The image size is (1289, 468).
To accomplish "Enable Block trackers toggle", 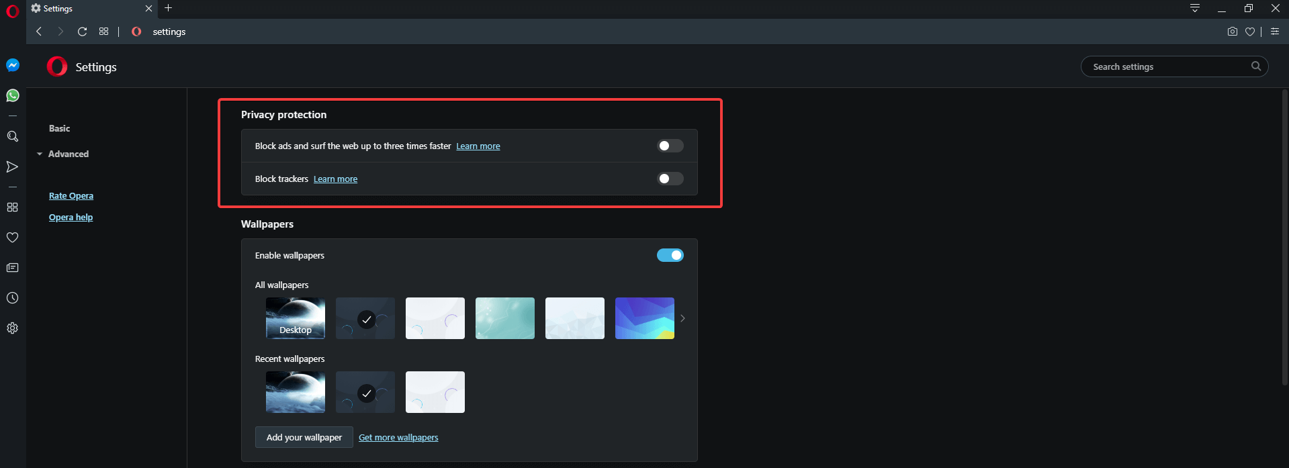I will click(x=670, y=179).
